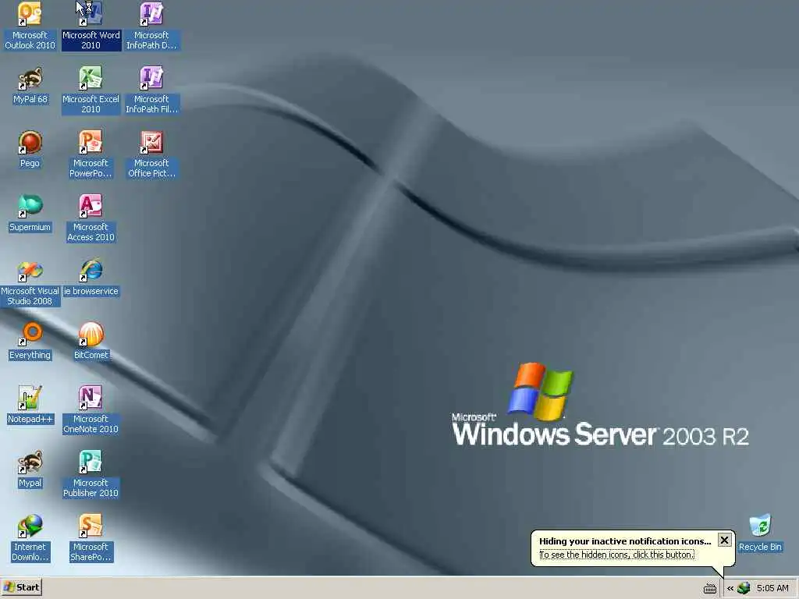This screenshot has width=799, height=599.
Task: Close the notification icons balloon tip
Action: pos(724,540)
